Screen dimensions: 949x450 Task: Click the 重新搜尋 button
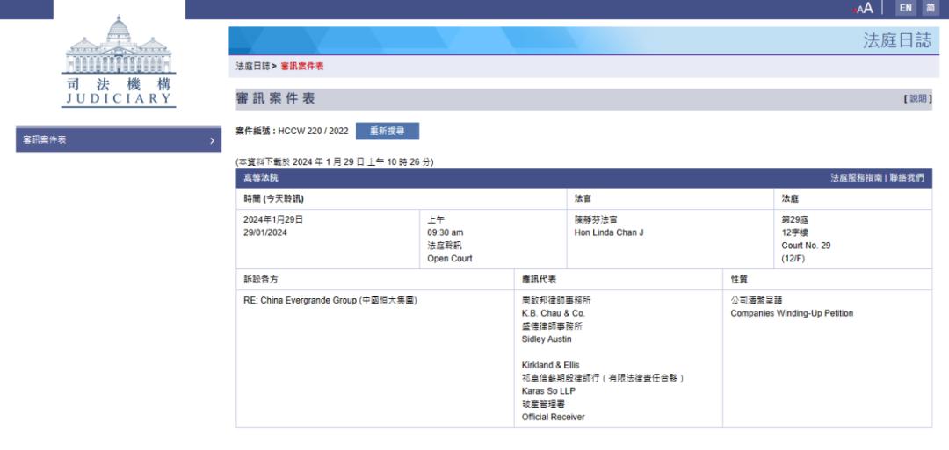click(x=388, y=131)
